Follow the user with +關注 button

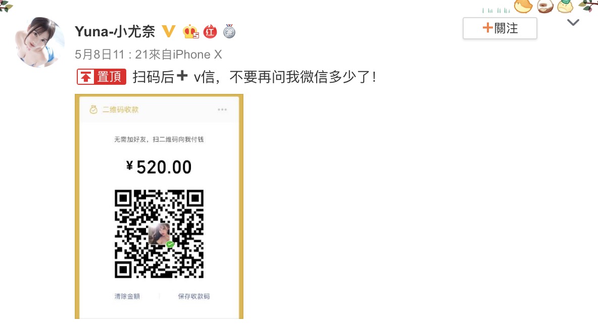click(500, 28)
